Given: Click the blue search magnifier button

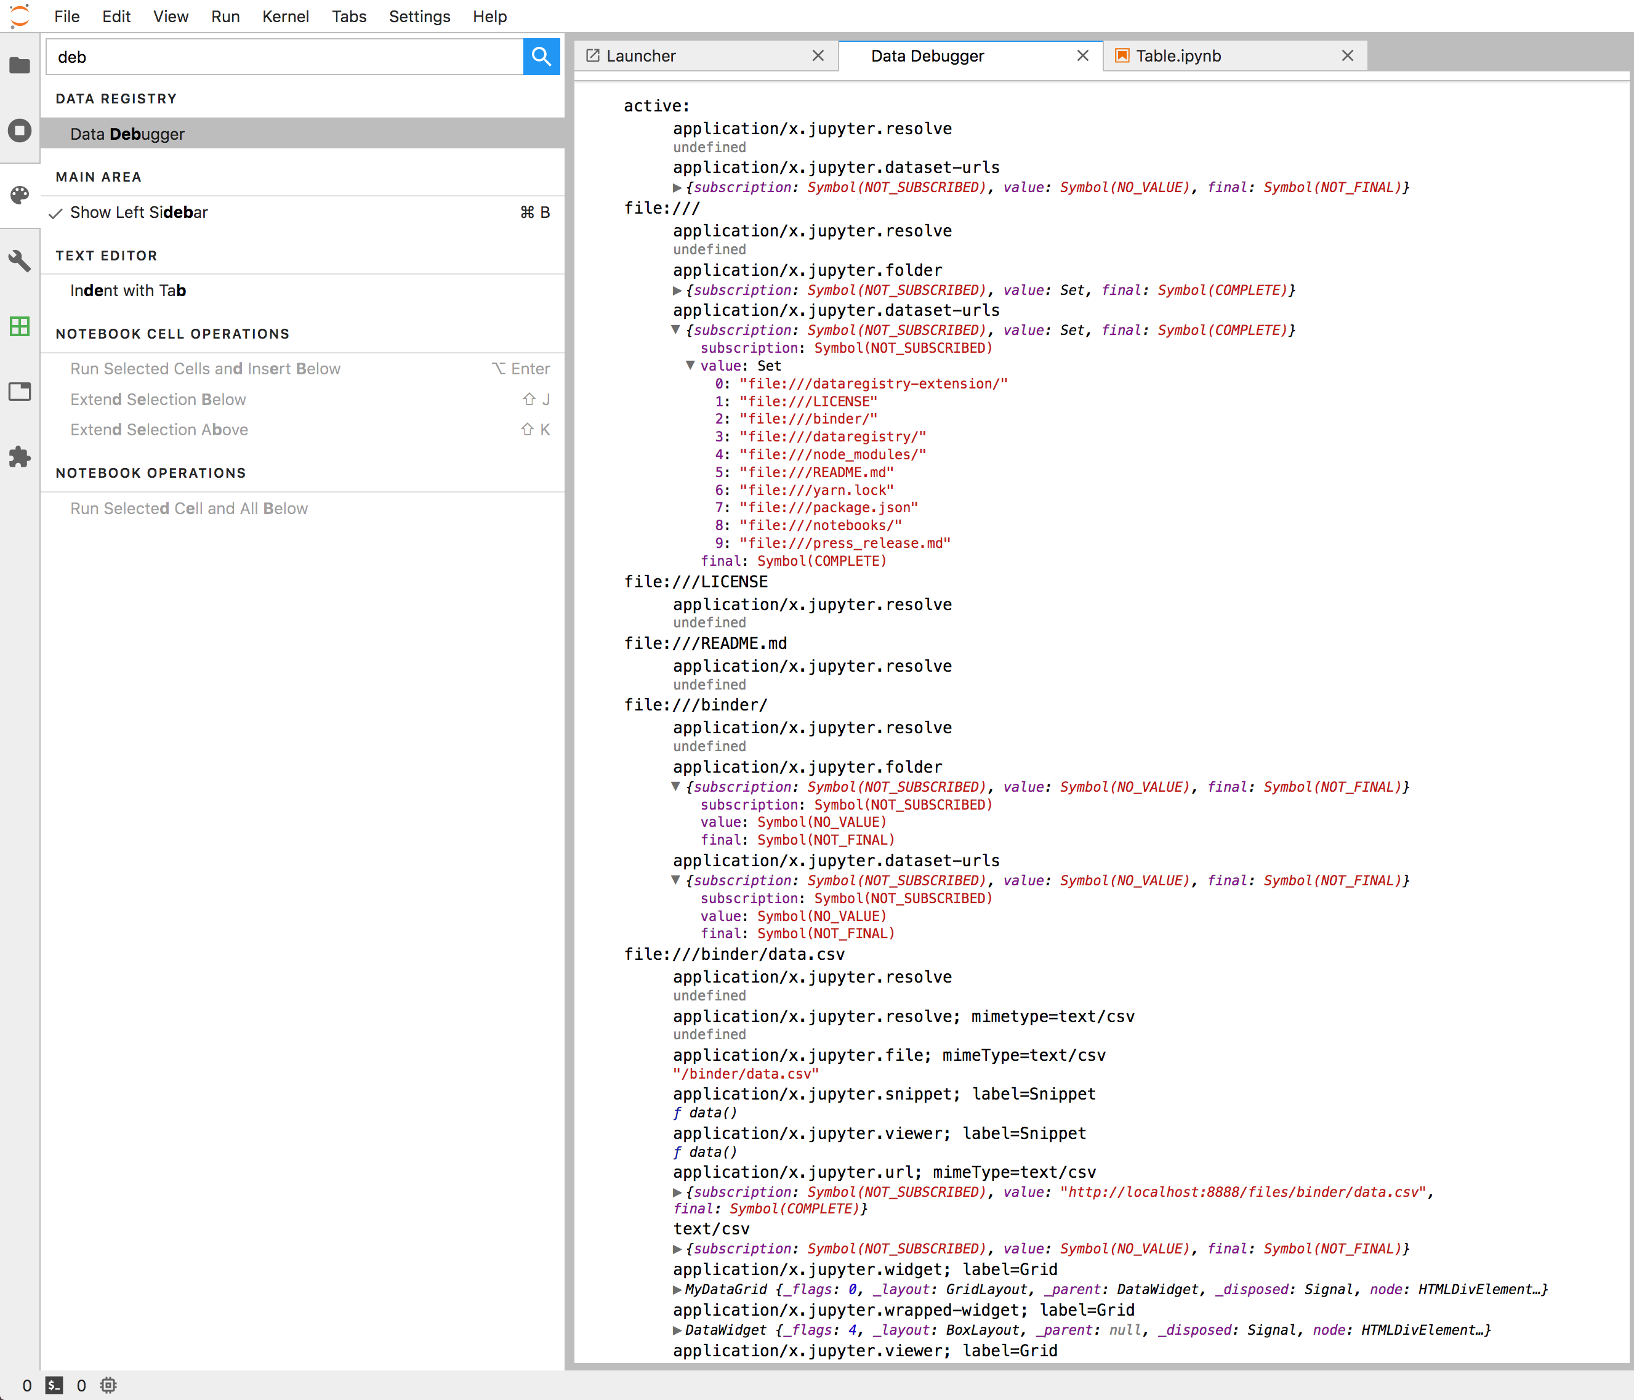Looking at the screenshot, I should tap(541, 57).
